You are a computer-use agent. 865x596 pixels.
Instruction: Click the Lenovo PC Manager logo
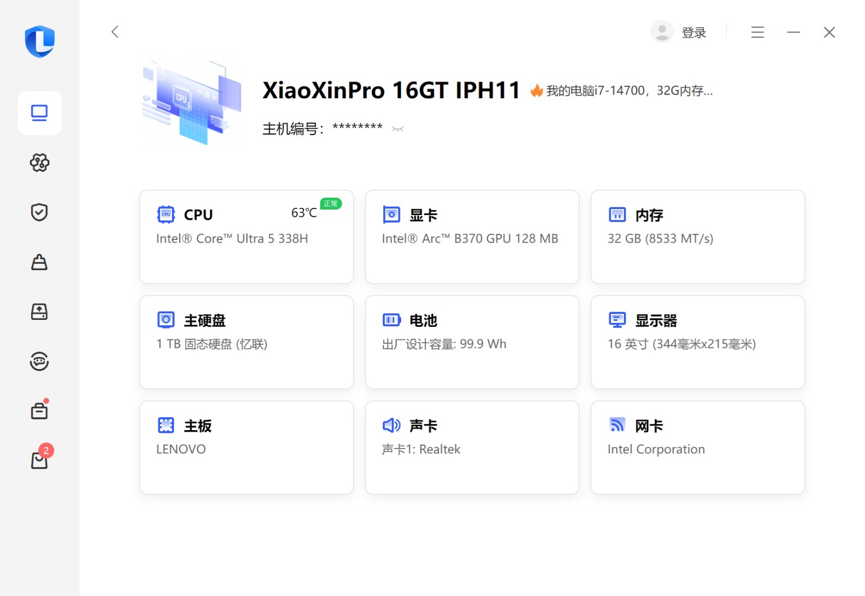click(39, 41)
